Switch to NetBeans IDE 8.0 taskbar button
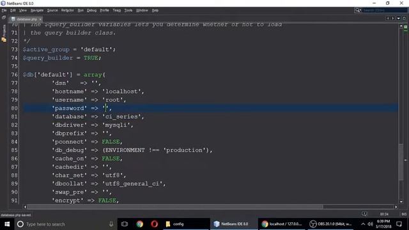 pos(234,224)
